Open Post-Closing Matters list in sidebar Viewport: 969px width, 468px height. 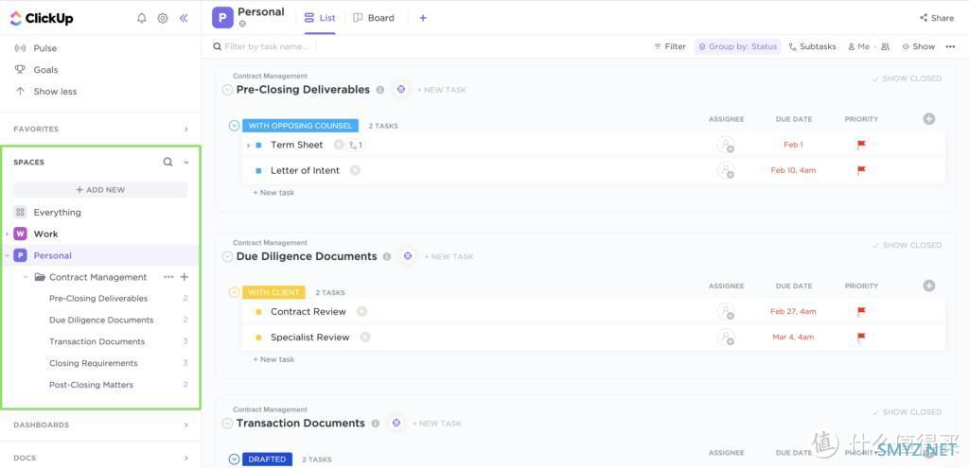tap(91, 385)
